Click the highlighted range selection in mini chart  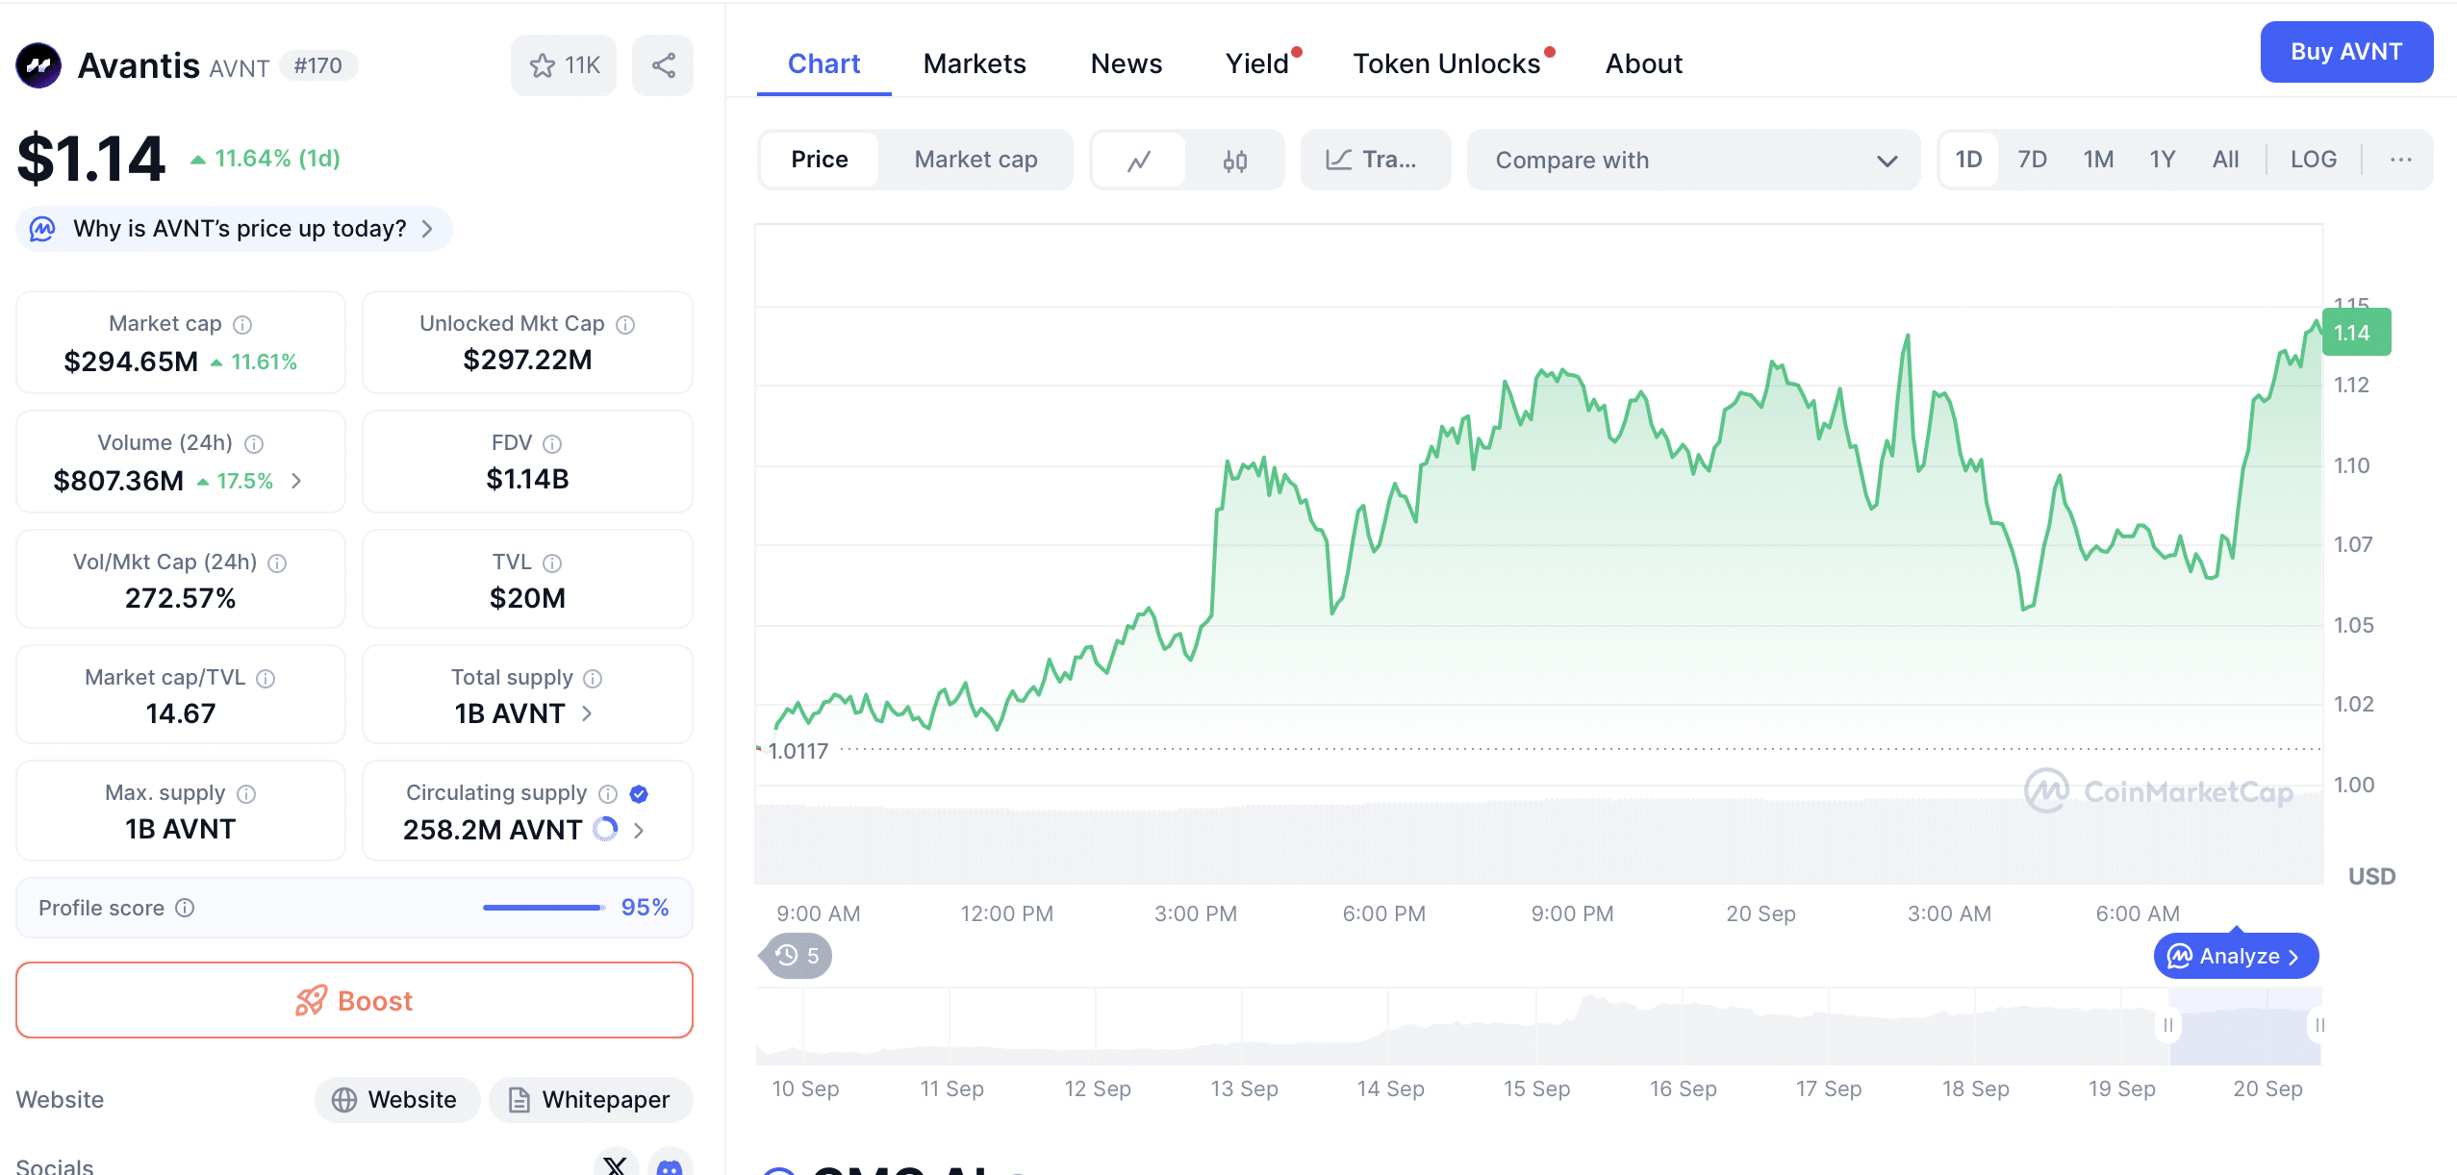pos(2244,1027)
